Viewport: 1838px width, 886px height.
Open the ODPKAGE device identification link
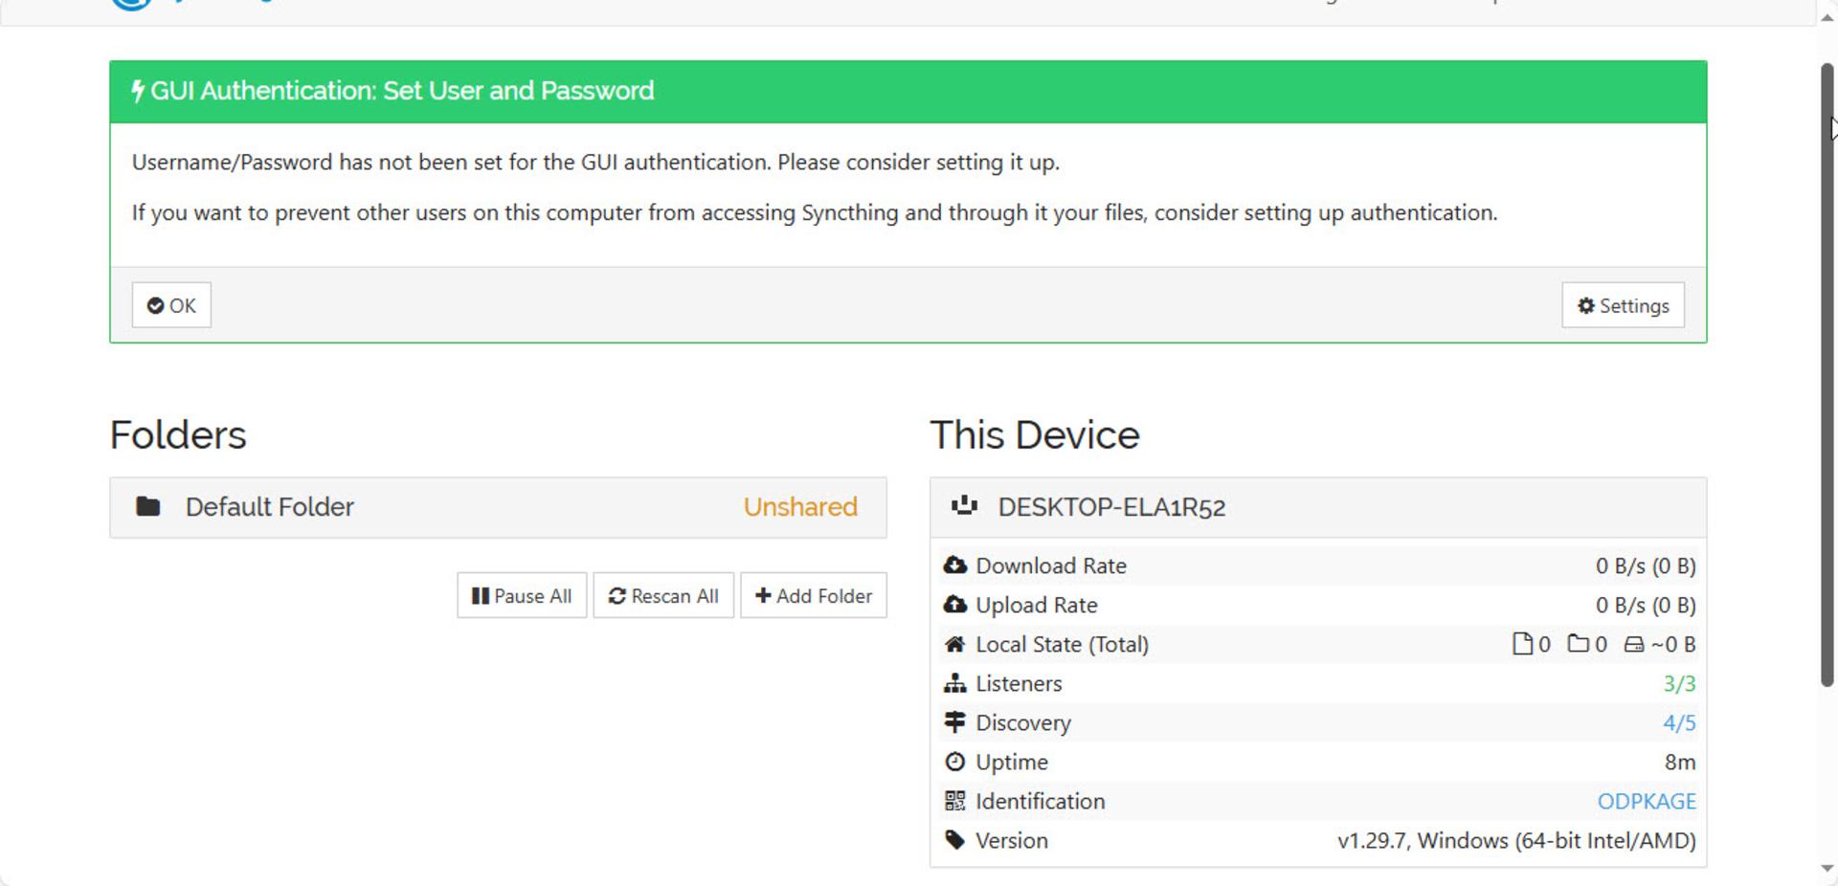tap(1647, 801)
